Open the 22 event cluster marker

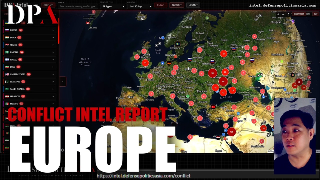225,72
